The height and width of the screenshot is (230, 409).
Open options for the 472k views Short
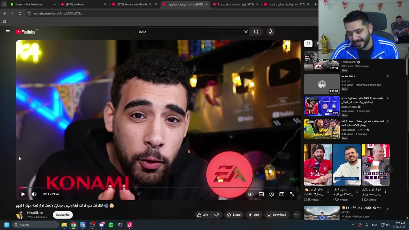click(357, 191)
